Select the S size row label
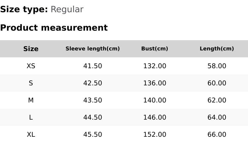 pos(31,83)
